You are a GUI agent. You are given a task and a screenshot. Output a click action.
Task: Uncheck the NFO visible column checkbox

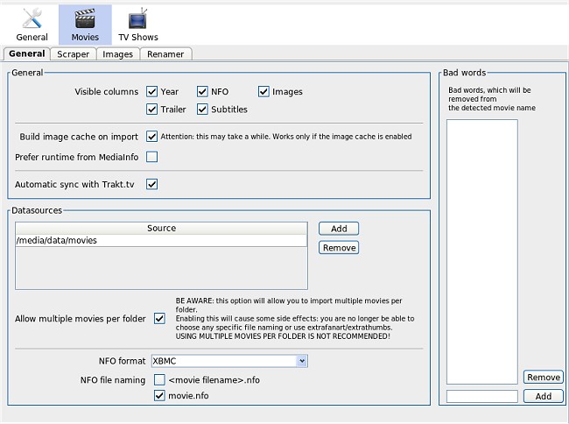203,92
